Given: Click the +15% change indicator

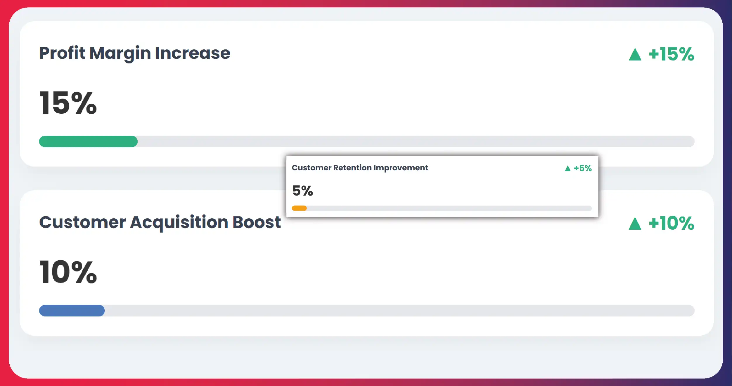Looking at the screenshot, I should coord(671,54).
